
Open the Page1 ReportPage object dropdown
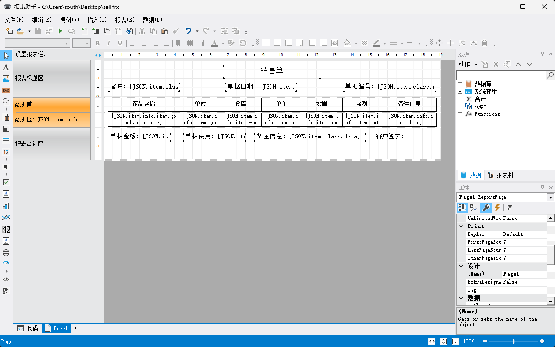point(550,197)
